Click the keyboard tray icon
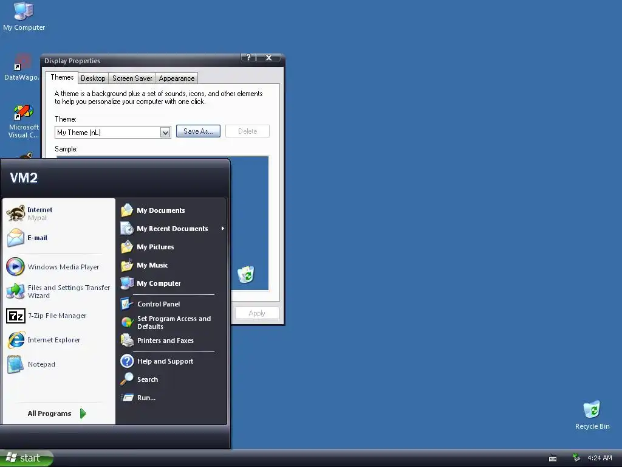 [x=553, y=458]
